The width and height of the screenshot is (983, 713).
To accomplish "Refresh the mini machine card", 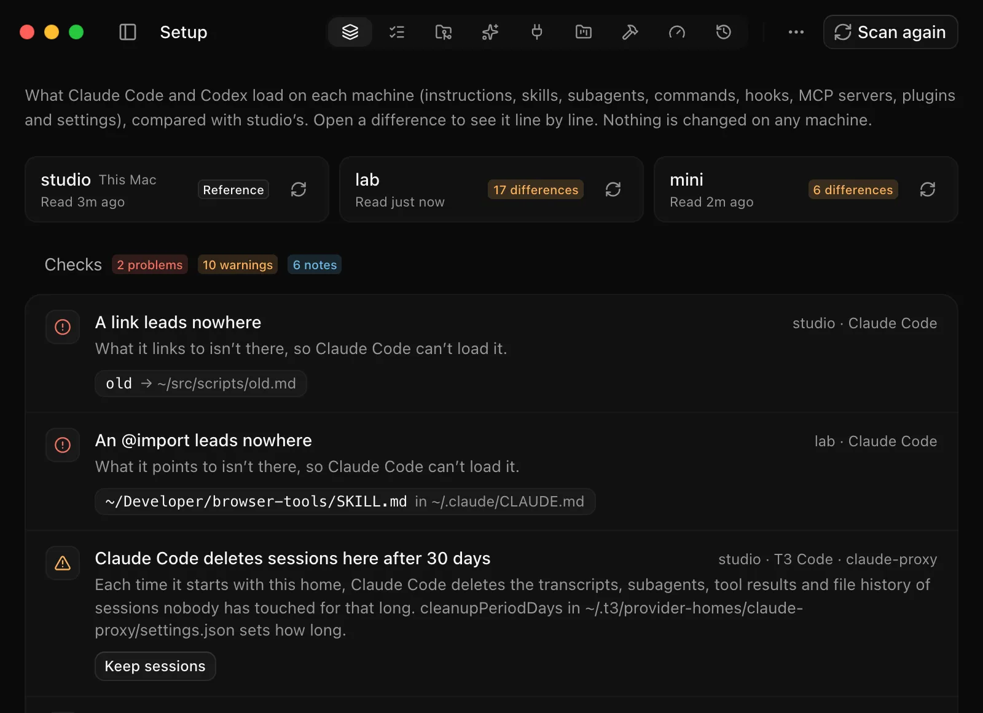I will coord(928,189).
